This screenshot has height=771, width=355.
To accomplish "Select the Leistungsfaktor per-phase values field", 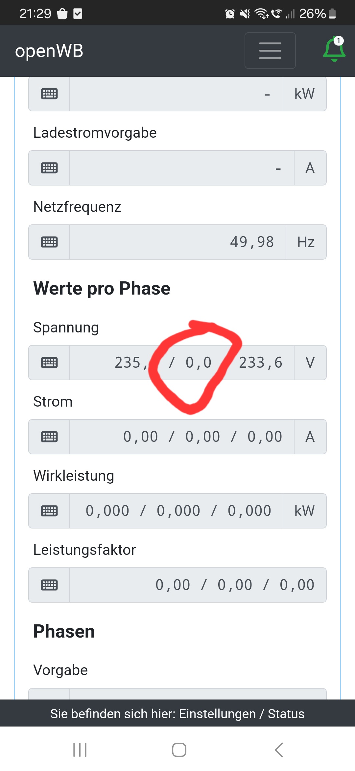I will pyautogui.click(x=198, y=585).
